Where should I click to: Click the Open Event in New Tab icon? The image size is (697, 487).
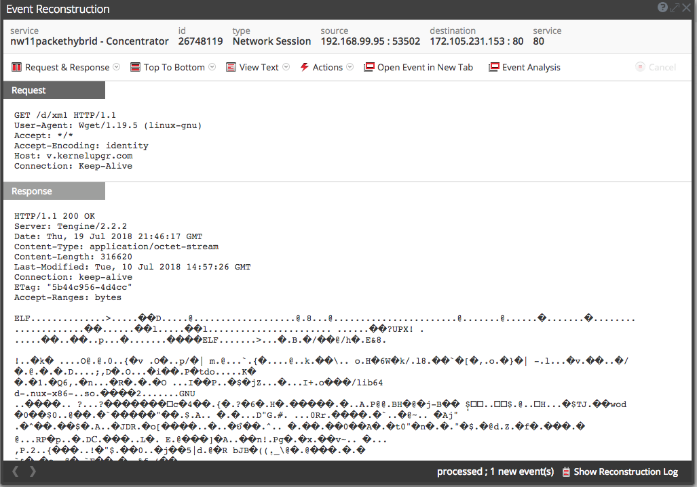[x=369, y=67]
